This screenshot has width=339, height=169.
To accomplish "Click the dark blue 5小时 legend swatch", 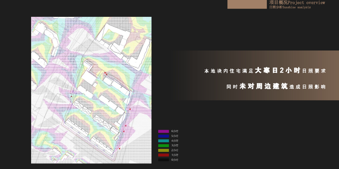I will click(x=164, y=136).
